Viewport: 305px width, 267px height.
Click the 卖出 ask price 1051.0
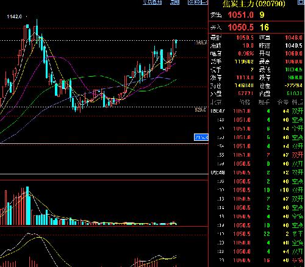(x=240, y=15)
